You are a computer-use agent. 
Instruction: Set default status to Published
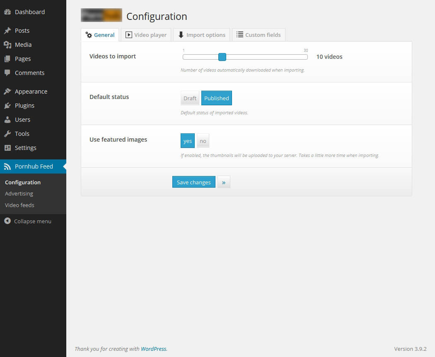[216, 98]
